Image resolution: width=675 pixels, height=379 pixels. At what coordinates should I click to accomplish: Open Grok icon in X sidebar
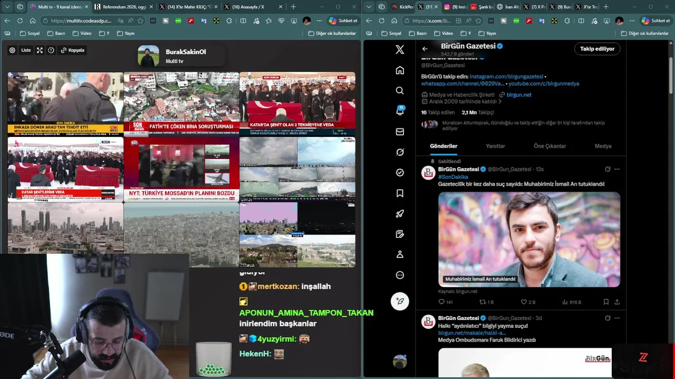(400, 152)
